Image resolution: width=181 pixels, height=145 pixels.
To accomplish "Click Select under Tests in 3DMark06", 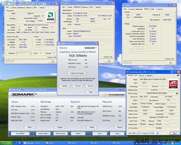I will [30, 127].
